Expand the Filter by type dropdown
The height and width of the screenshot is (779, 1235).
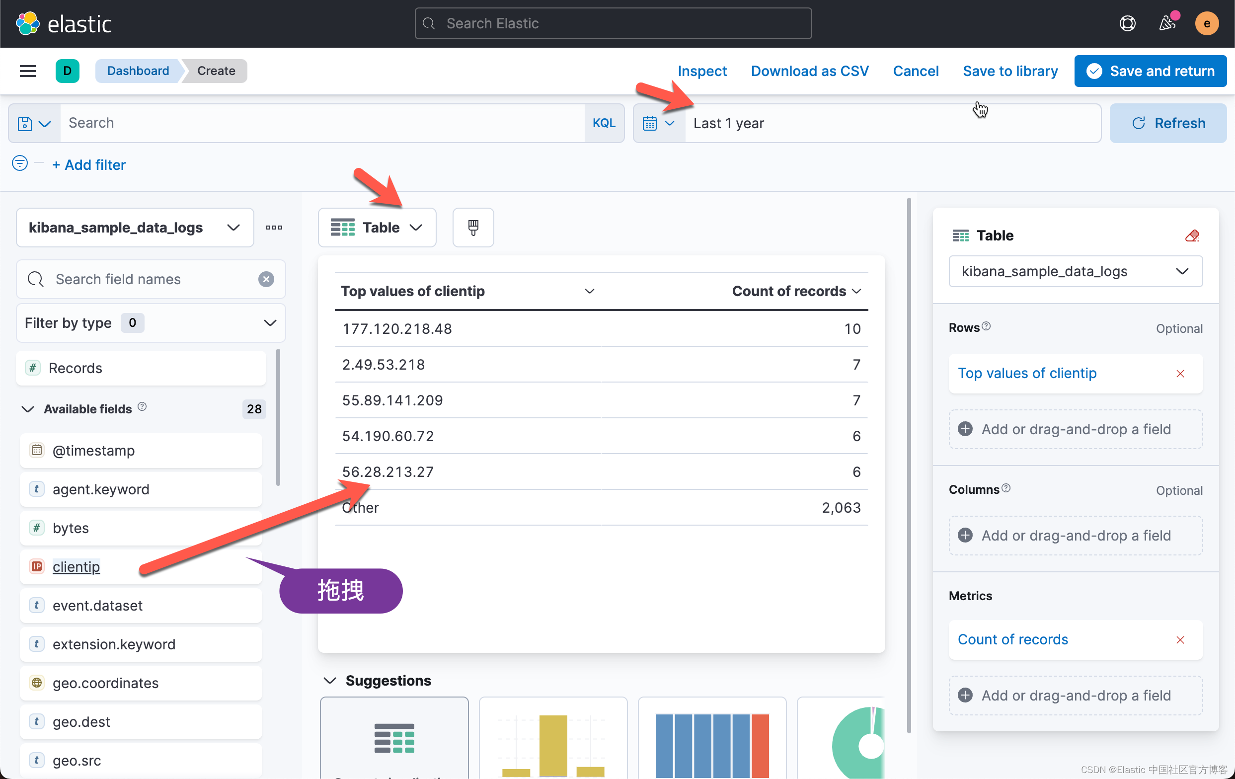pyautogui.click(x=151, y=323)
